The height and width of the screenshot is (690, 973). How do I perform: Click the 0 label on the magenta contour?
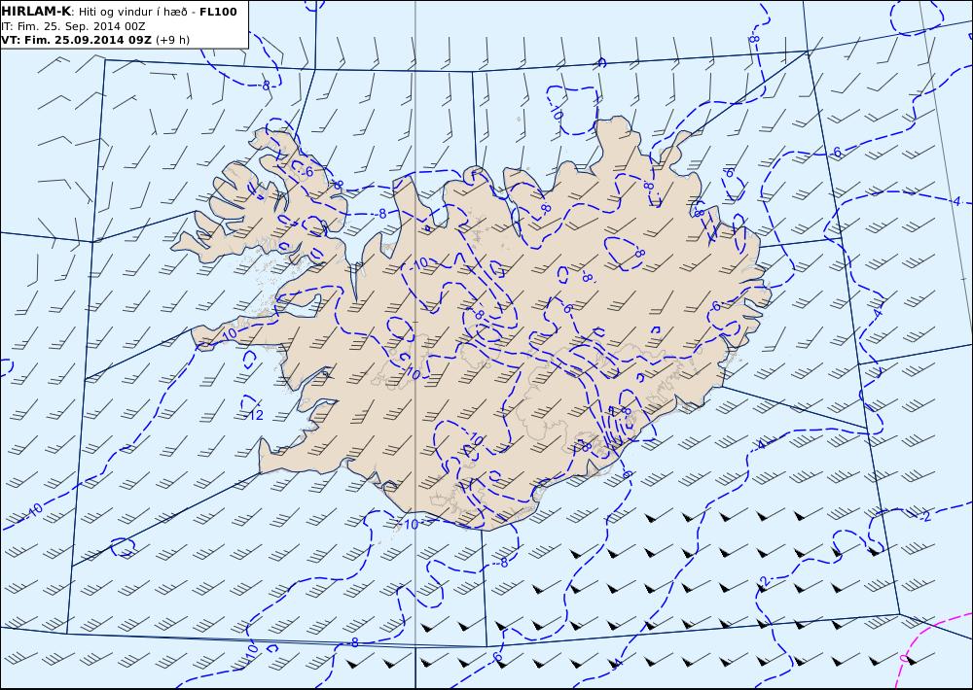coord(903,657)
